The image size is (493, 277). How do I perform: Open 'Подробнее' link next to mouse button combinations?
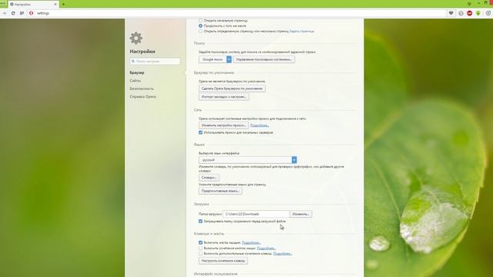pyautogui.click(x=267, y=248)
